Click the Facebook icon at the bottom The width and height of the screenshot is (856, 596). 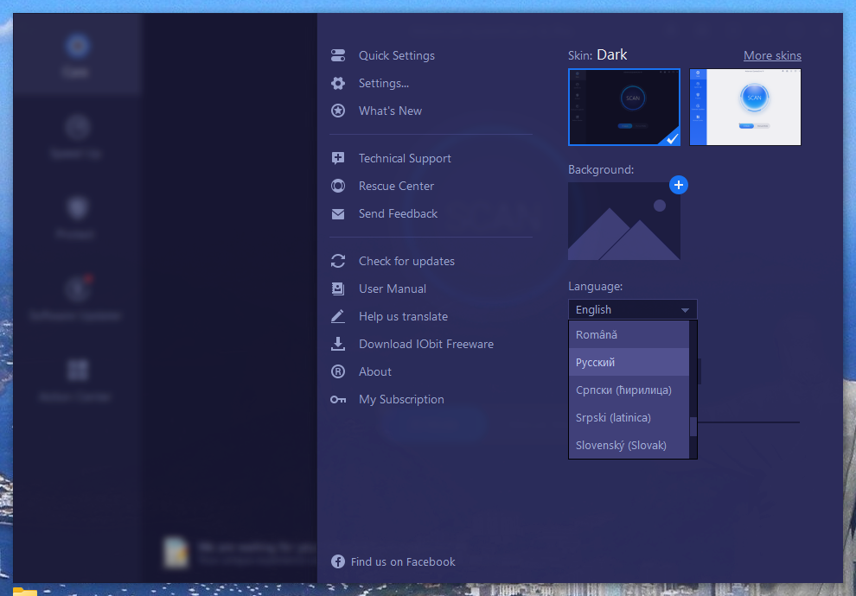[x=337, y=561]
